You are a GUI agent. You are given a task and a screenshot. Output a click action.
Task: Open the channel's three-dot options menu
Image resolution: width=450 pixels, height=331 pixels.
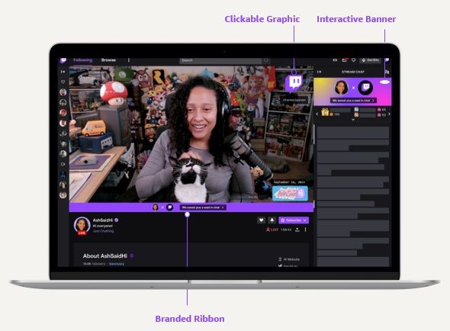[x=305, y=230]
